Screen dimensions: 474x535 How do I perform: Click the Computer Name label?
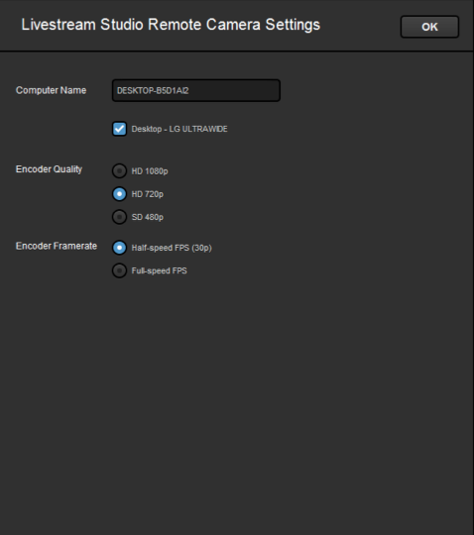(51, 90)
